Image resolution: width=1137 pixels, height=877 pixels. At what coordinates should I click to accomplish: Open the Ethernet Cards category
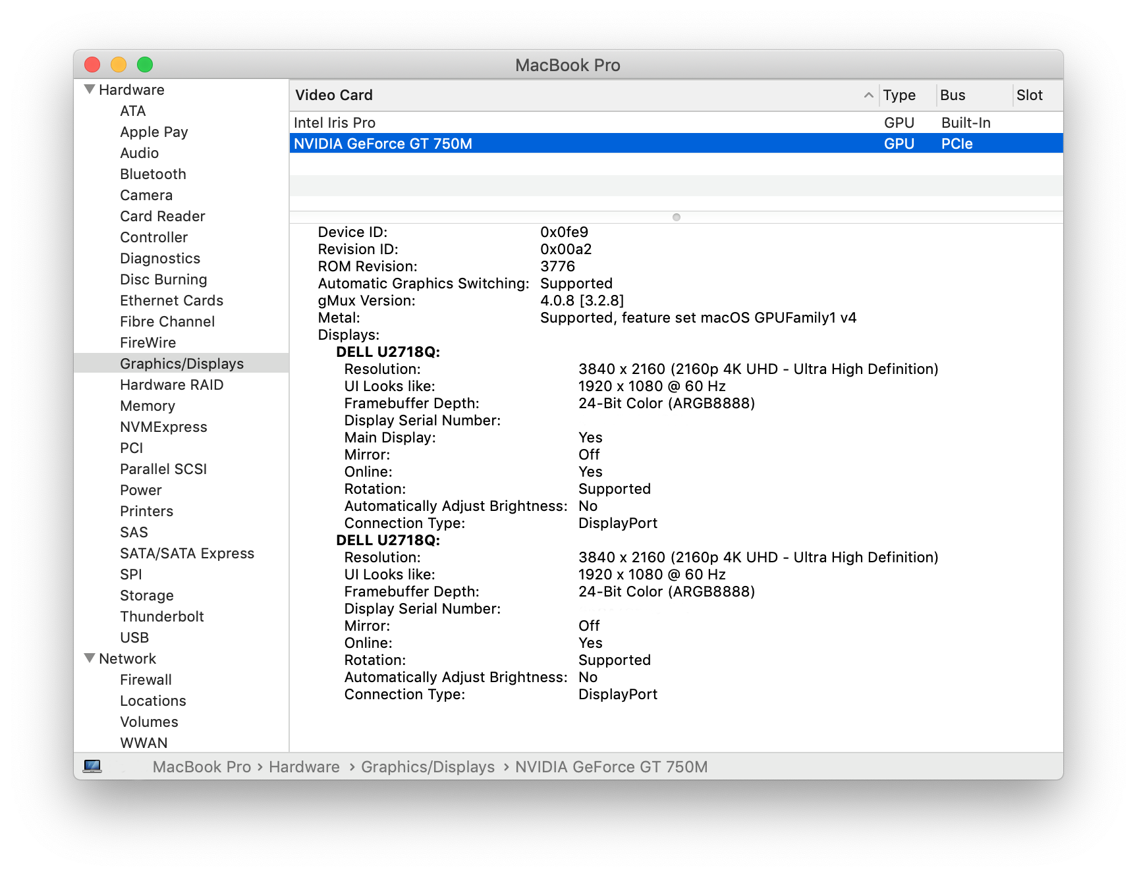[172, 301]
